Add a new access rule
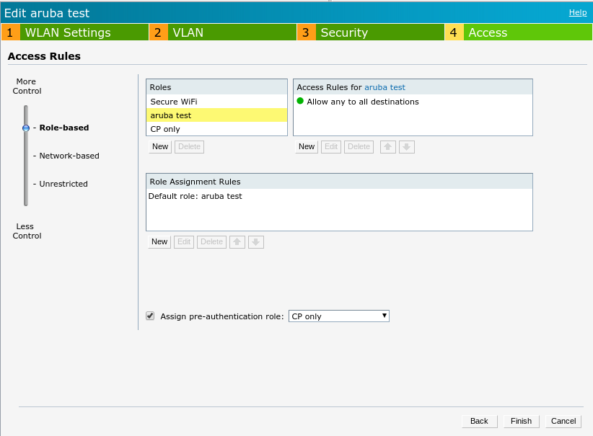The height and width of the screenshot is (436, 593). click(306, 146)
